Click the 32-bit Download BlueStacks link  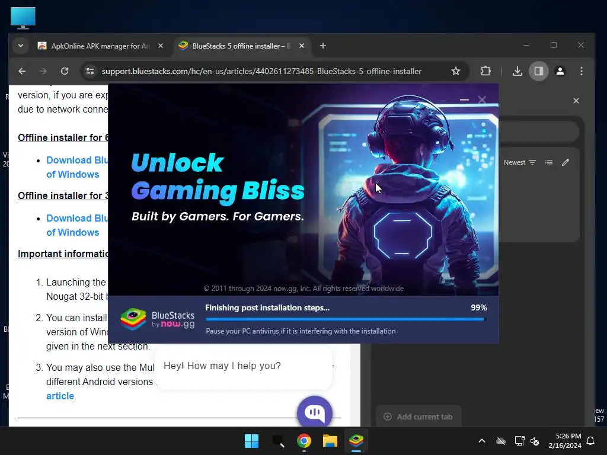click(x=77, y=225)
